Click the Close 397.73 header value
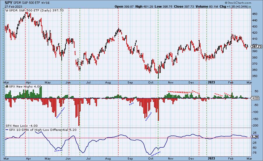263x161 pixels. click(184, 6)
